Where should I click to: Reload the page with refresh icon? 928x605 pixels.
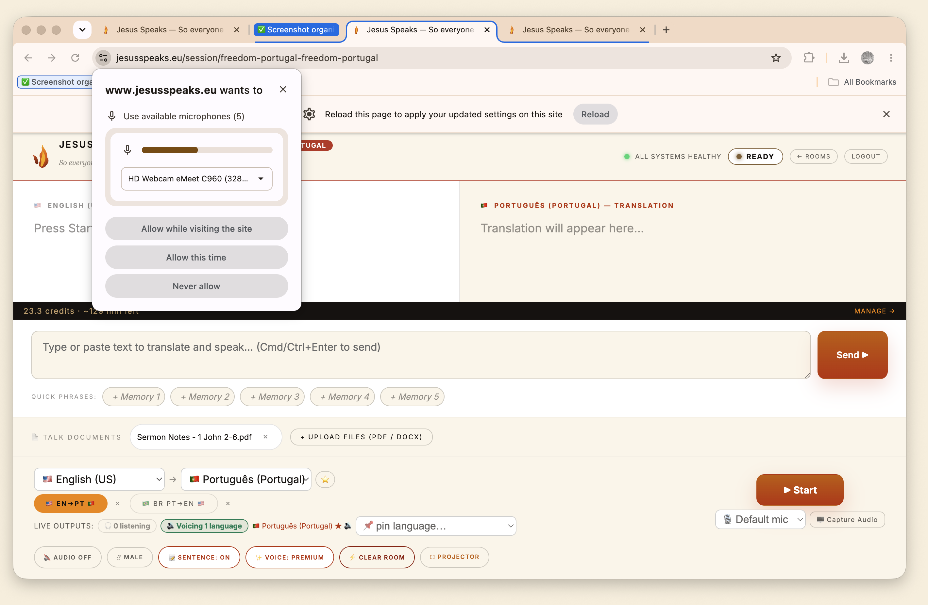pos(75,58)
